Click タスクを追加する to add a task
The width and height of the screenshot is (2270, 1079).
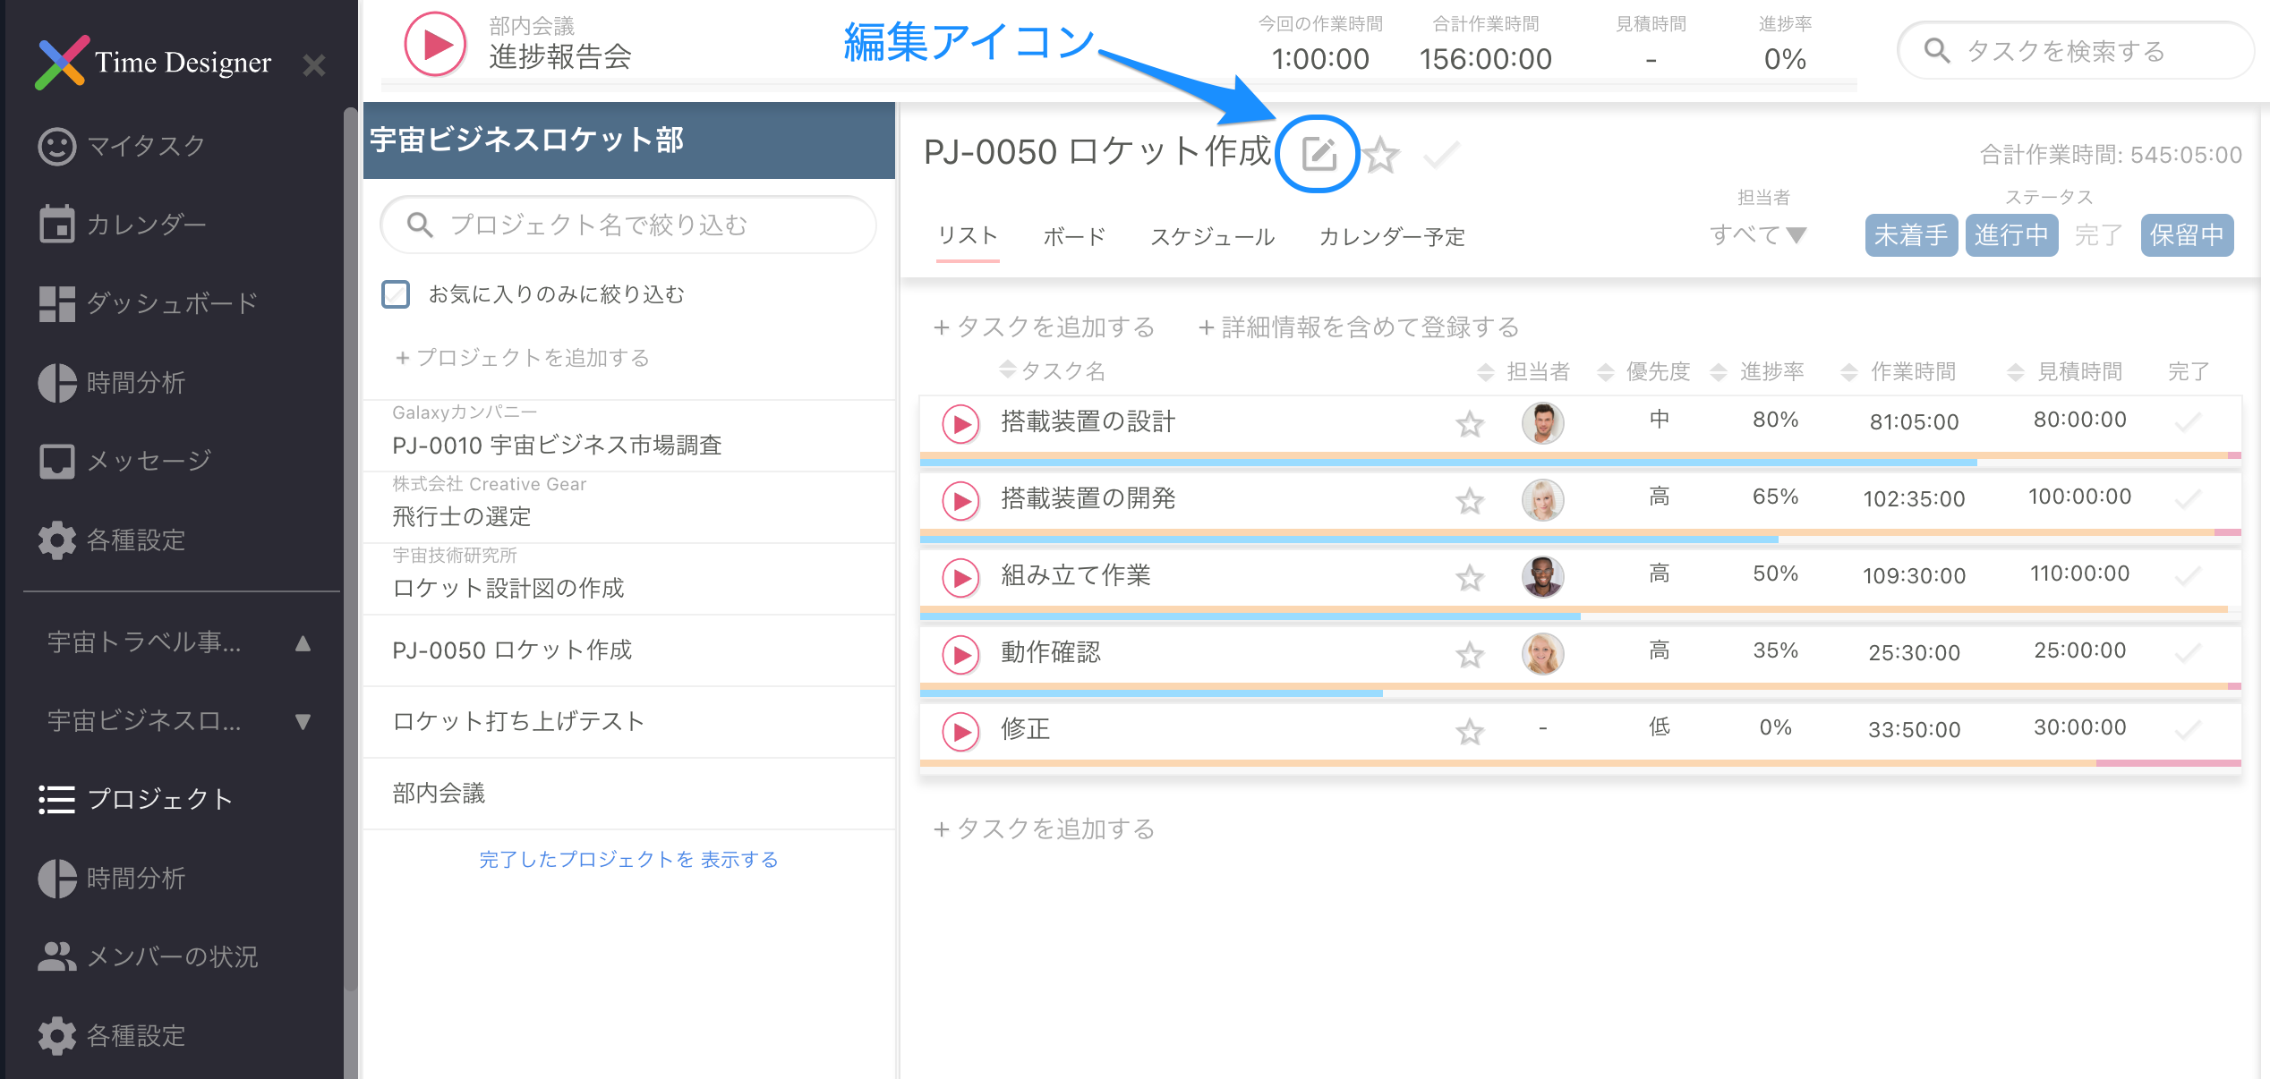pos(1044,327)
